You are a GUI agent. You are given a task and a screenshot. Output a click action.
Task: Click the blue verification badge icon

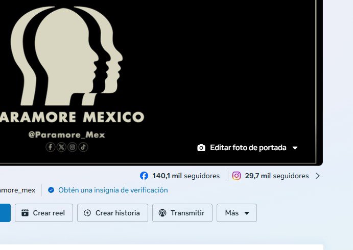point(51,190)
